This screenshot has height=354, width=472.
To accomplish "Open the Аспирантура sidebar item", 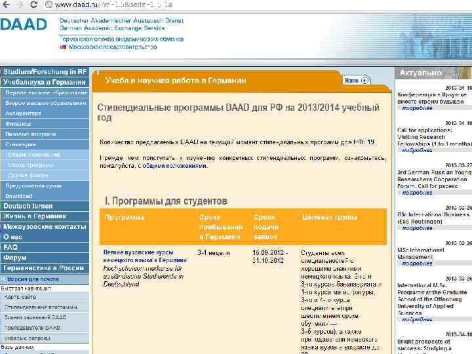I will 46,113.
